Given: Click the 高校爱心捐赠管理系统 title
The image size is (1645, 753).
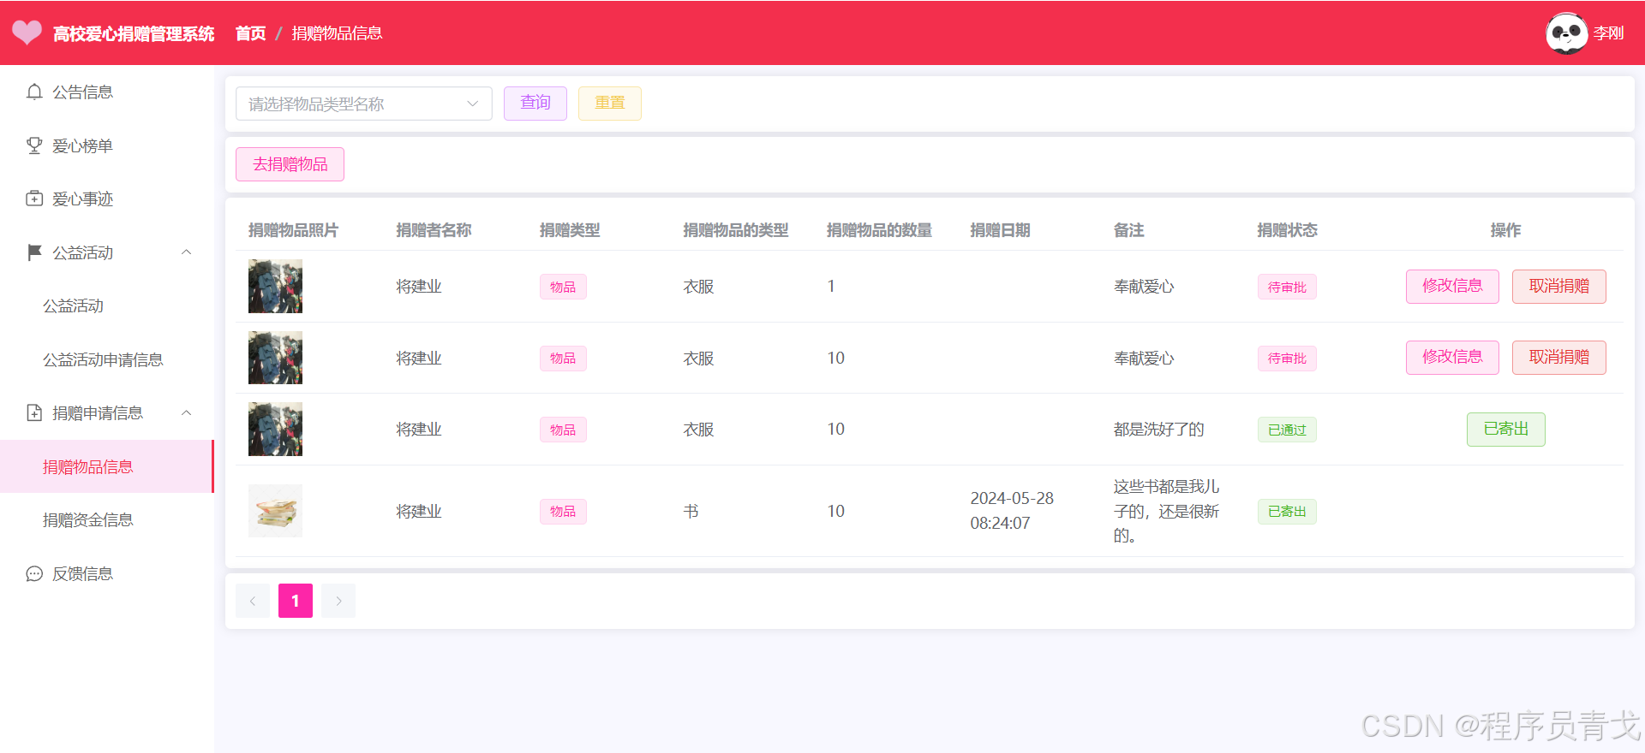Looking at the screenshot, I should (x=134, y=33).
